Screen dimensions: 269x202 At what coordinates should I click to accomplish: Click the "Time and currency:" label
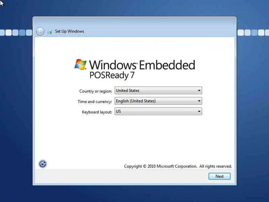tap(95, 102)
